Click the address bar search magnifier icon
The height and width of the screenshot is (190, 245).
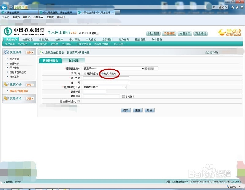[x=214, y=7]
